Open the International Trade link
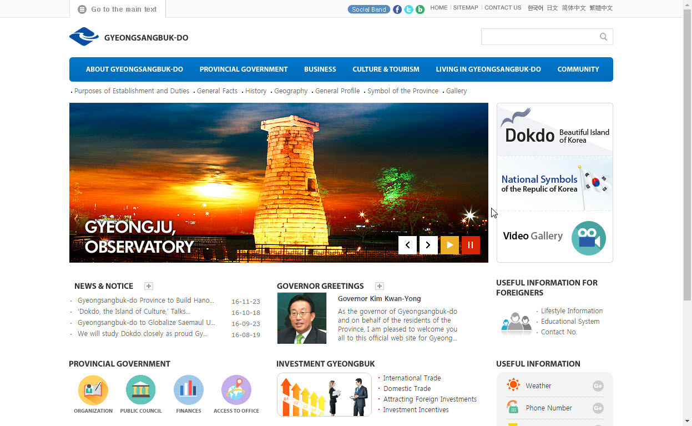 pos(412,378)
